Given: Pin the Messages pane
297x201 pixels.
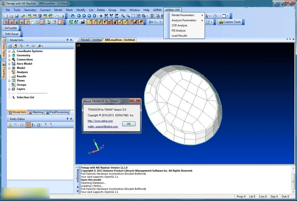Looking at the screenshot, I should (78, 187).
